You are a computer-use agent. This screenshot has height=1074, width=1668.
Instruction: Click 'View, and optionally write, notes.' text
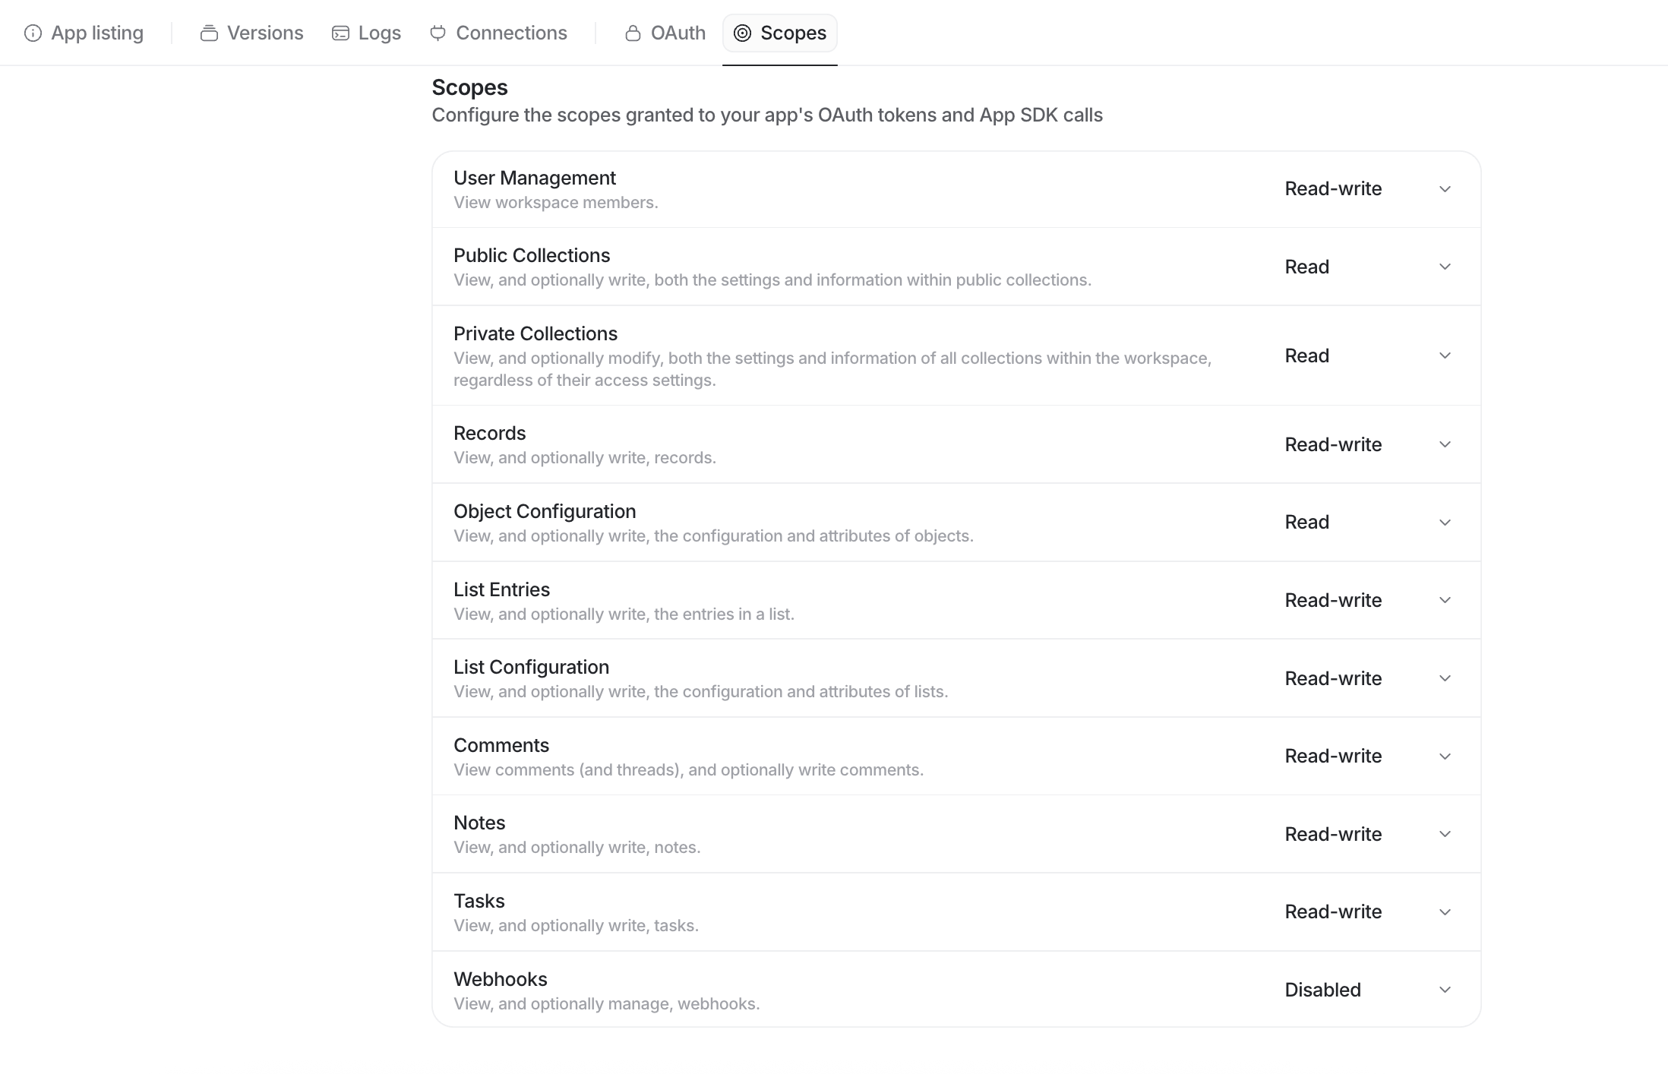pyautogui.click(x=577, y=848)
